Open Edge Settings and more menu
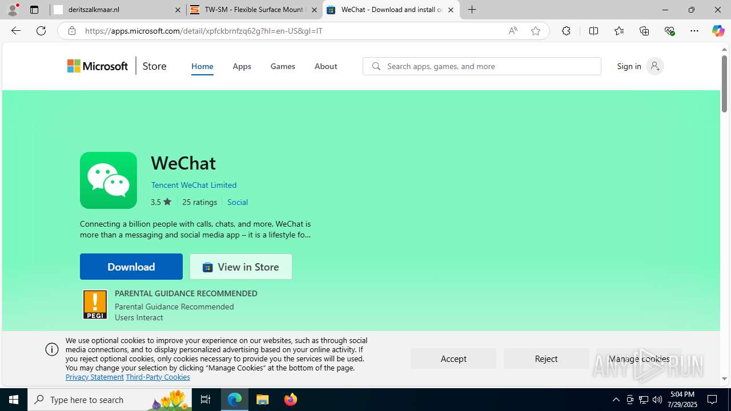Screen dimensions: 731x411 (x=694, y=31)
